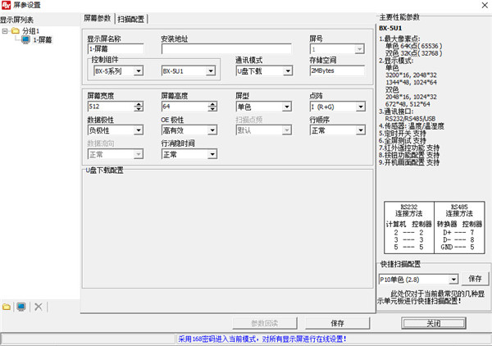Switch to the 扫描配置 tab
This screenshot has height=346, width=492.
pos(131,19)
